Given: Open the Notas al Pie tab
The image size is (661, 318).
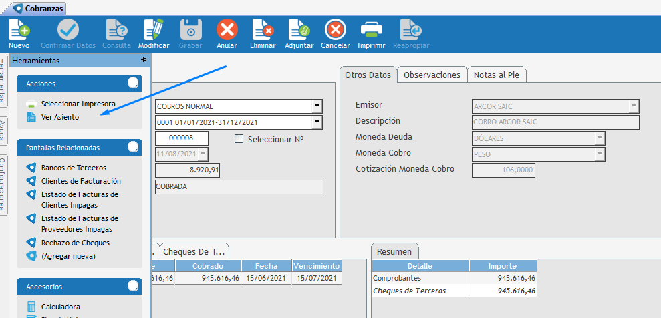Looking at the screenshot, I should [497, 75].
